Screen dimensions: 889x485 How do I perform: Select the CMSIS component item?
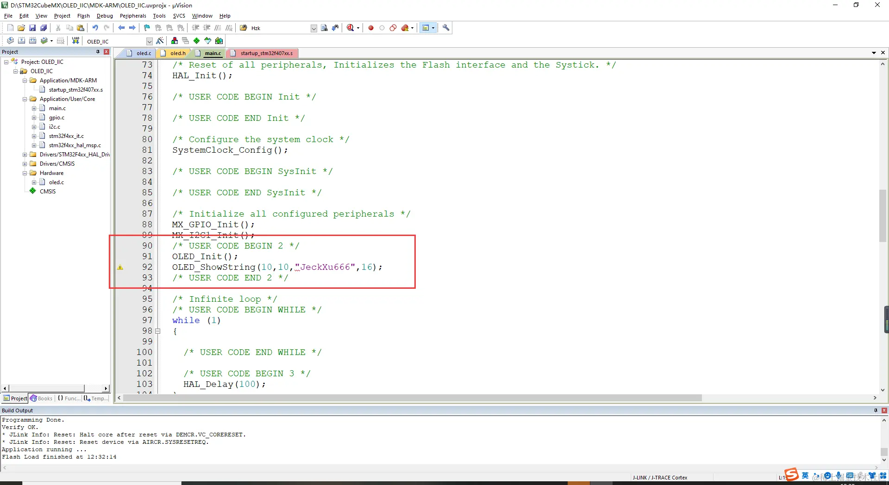click(47, 192)
